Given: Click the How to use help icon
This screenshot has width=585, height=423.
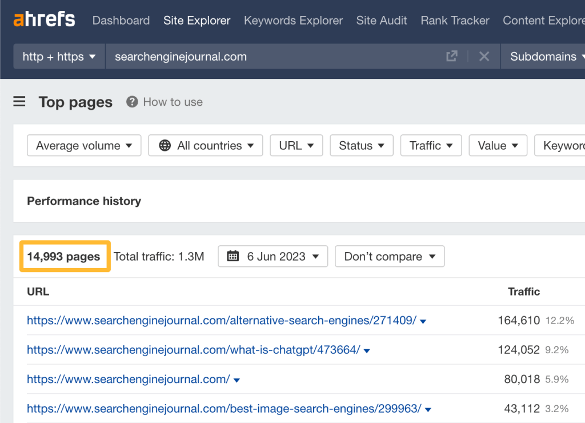Looking at the screenshot, I should click(132, 102).
